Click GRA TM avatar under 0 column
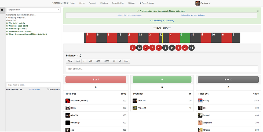This screenshot has height=132, width=263. click(x=135, y=101)
